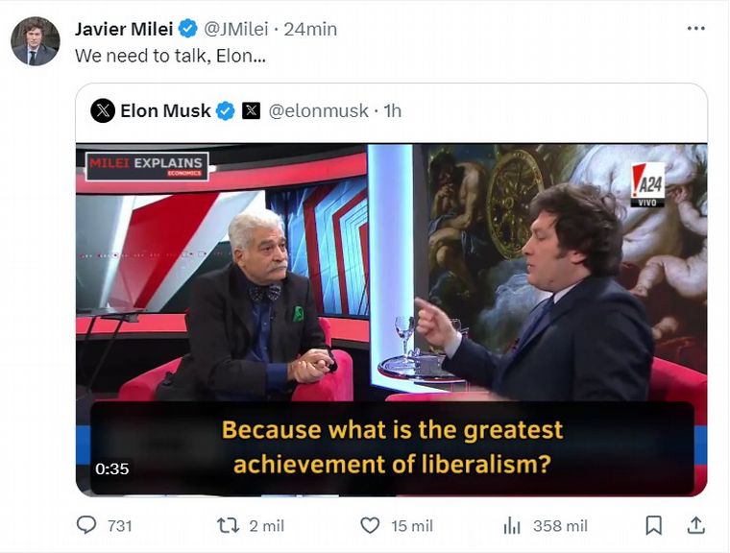Viewport: 730px width, 553px height.
Task: Click the 24min timestamp
Action: [x=310, y=29]
